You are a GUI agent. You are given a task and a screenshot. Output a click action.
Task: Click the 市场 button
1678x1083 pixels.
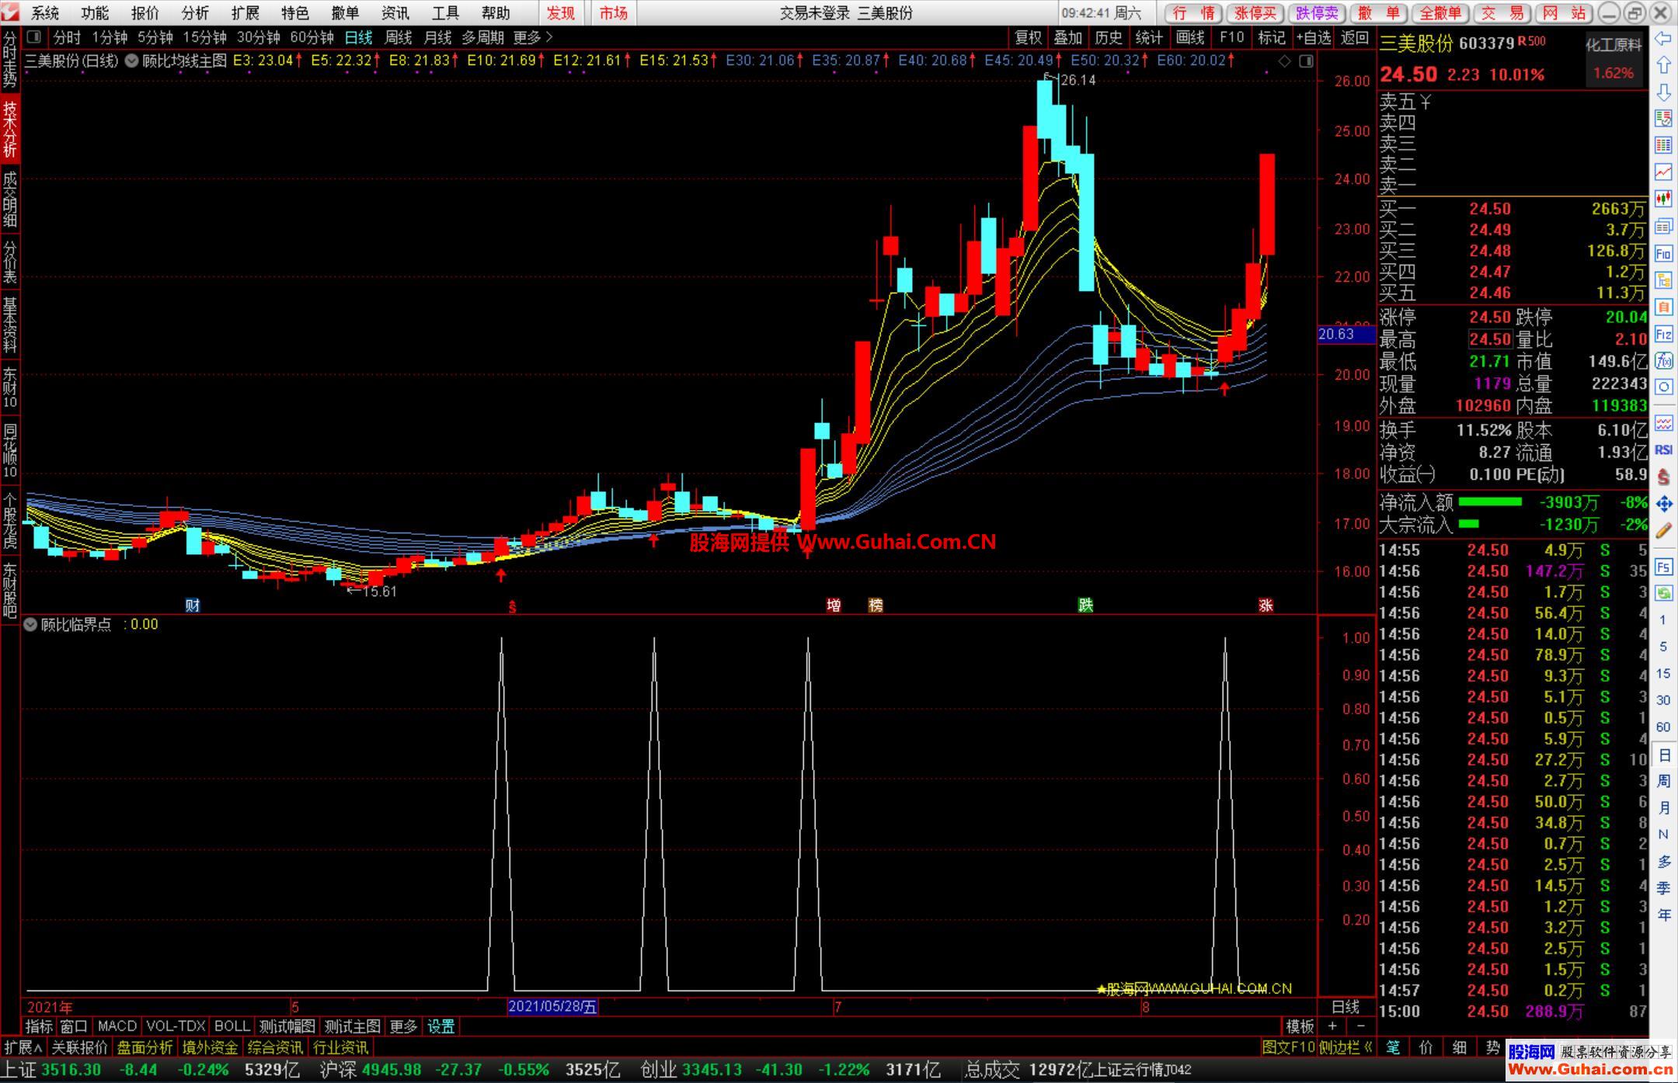click(613, 12)
